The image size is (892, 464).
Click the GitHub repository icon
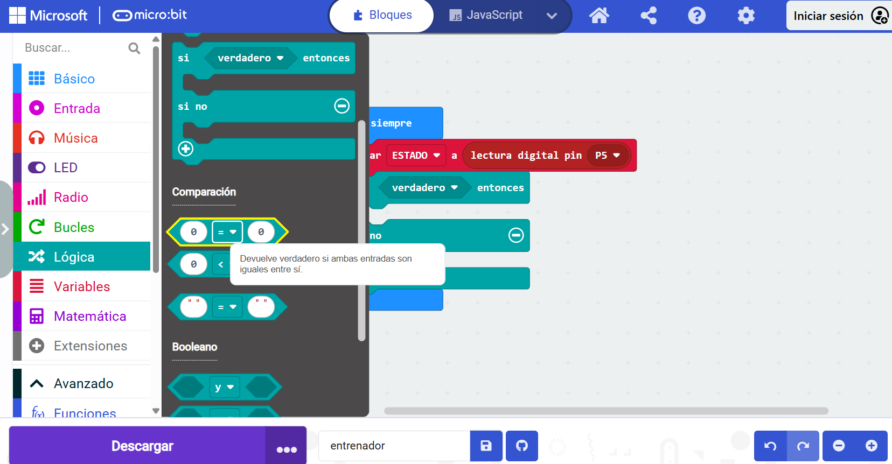pos(521,446)
